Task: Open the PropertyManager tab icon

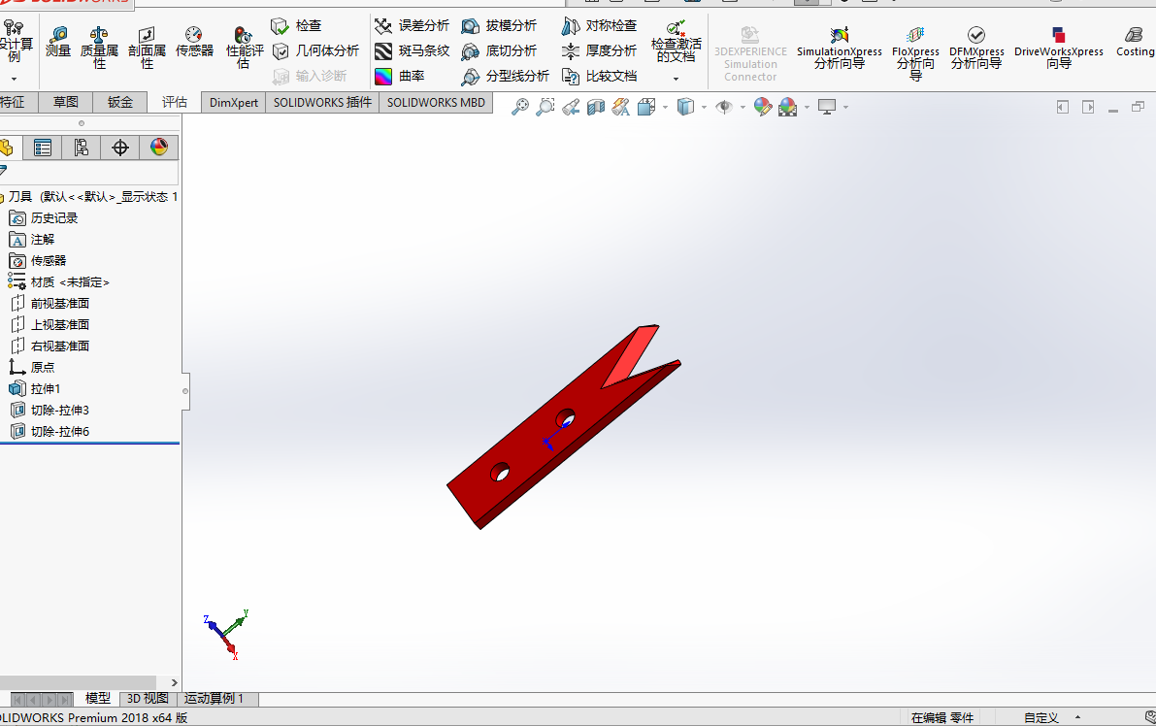Action: tap(43, 148)
